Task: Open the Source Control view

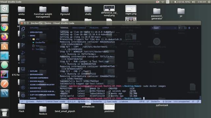Action: 23,45
